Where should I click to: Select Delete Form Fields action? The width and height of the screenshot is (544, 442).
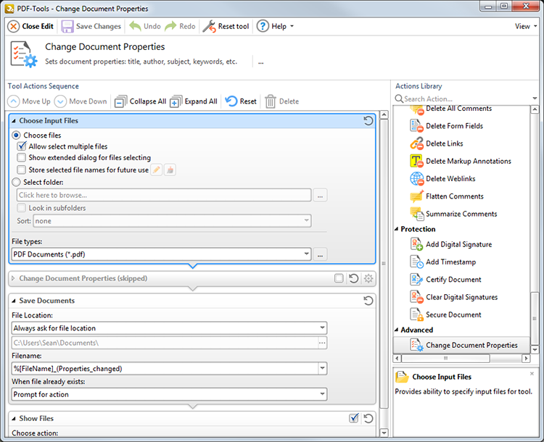[x=454, y=126]
